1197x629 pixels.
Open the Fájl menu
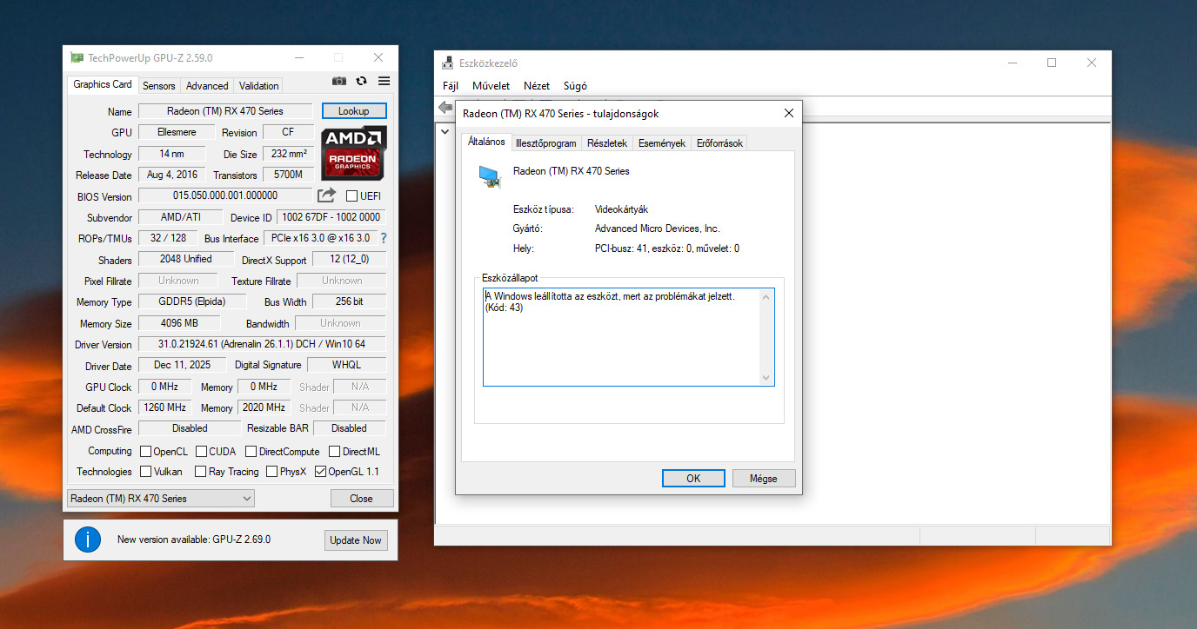(451, 86)
